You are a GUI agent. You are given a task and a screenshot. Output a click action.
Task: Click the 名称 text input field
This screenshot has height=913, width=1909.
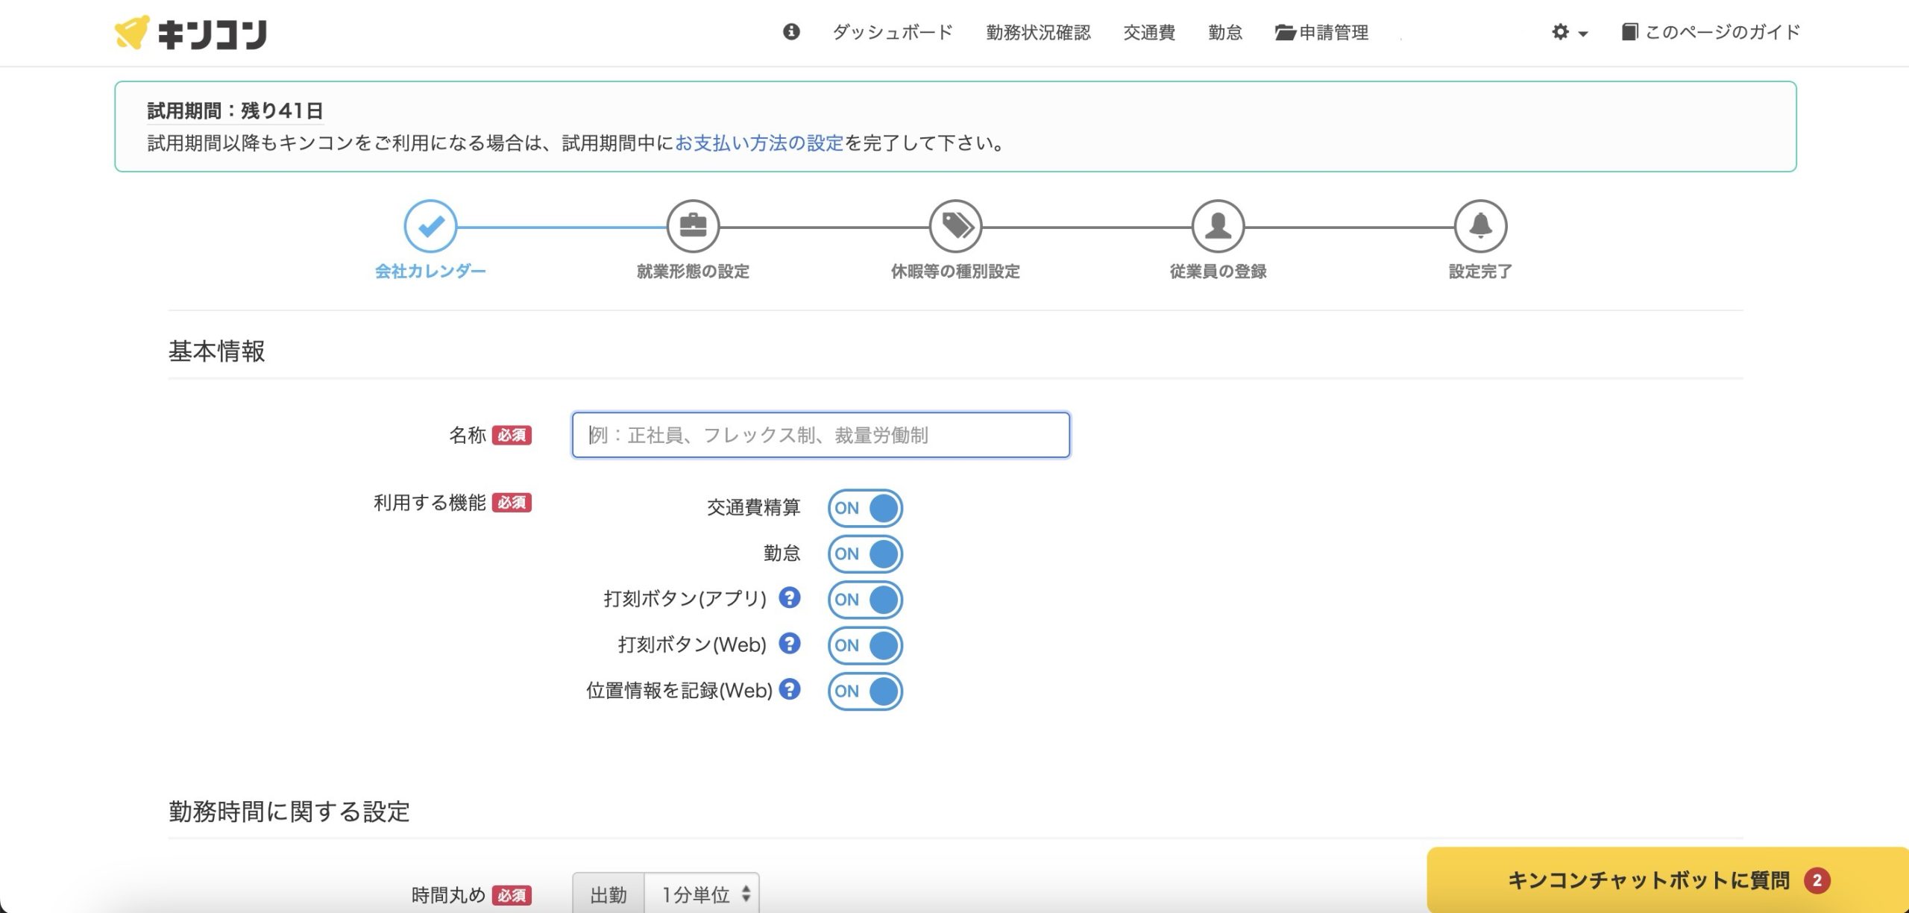coord(820,435)
